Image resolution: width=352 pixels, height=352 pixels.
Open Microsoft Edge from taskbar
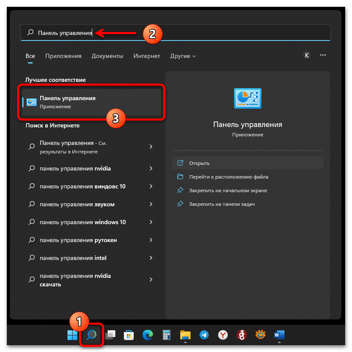[x=148, y=335]
